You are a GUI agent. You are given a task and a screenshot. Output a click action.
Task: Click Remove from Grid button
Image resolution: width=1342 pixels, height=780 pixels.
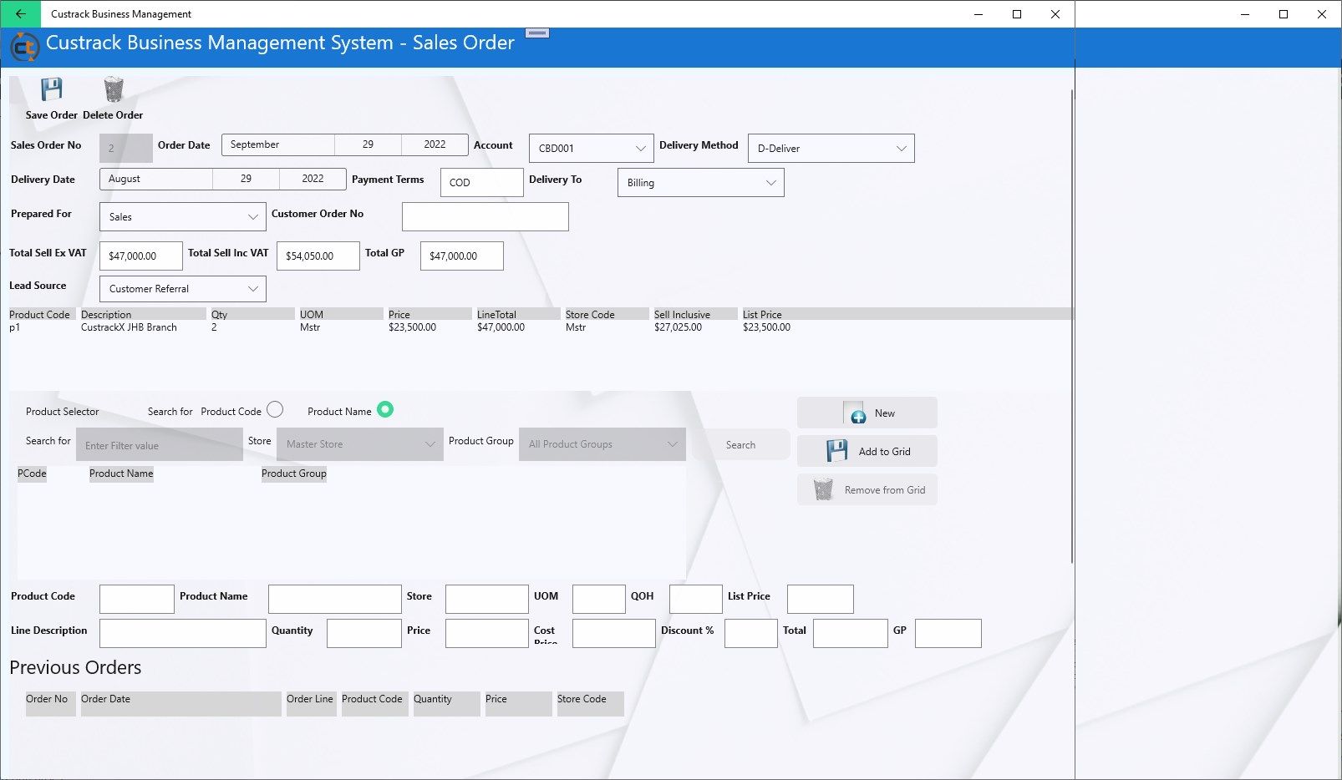click(867, 489)
